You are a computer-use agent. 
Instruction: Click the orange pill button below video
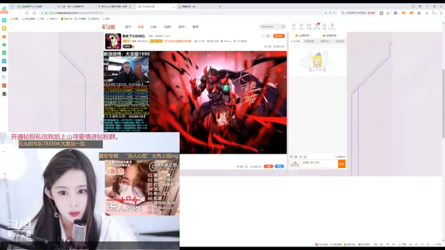pyautogui.click(x=268, y=166)
